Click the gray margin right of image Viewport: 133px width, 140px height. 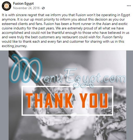(130, 95)
